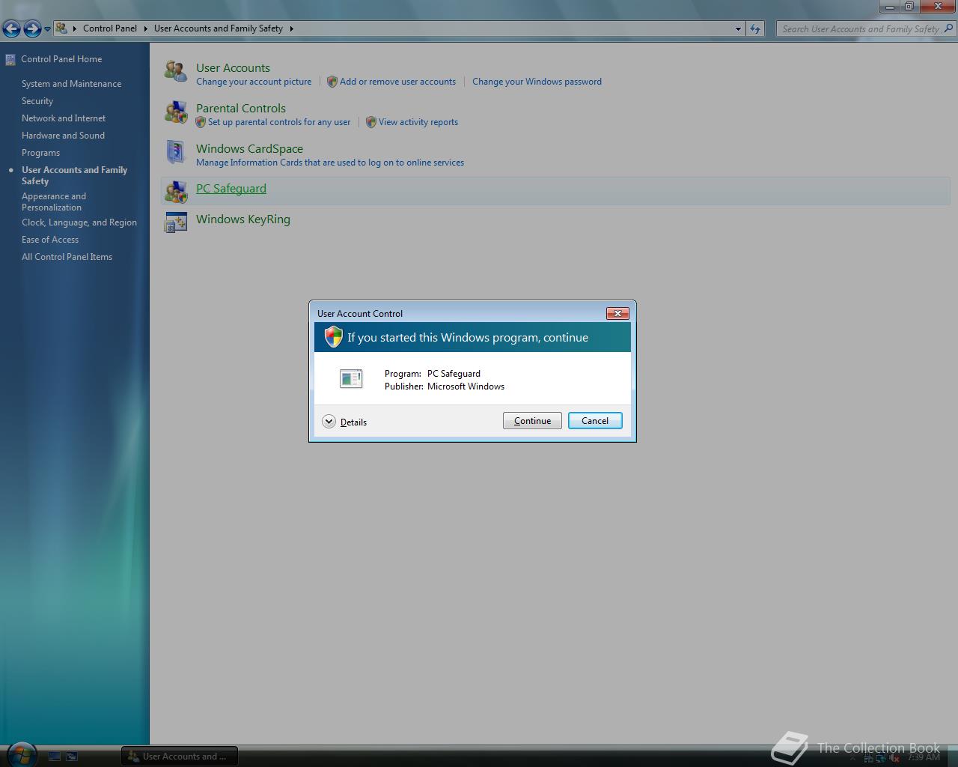Open Network and Internet category
Screen dimensions: 958x767
[x=64, y=118]
